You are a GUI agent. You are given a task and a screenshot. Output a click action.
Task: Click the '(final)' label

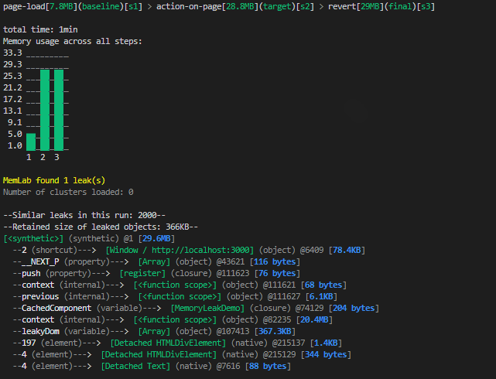point(400,7)
